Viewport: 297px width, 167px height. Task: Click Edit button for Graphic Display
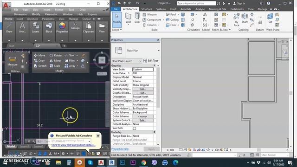tap(142, 93)
